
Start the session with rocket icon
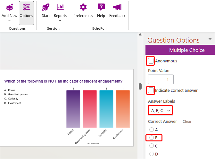[45, 7]
